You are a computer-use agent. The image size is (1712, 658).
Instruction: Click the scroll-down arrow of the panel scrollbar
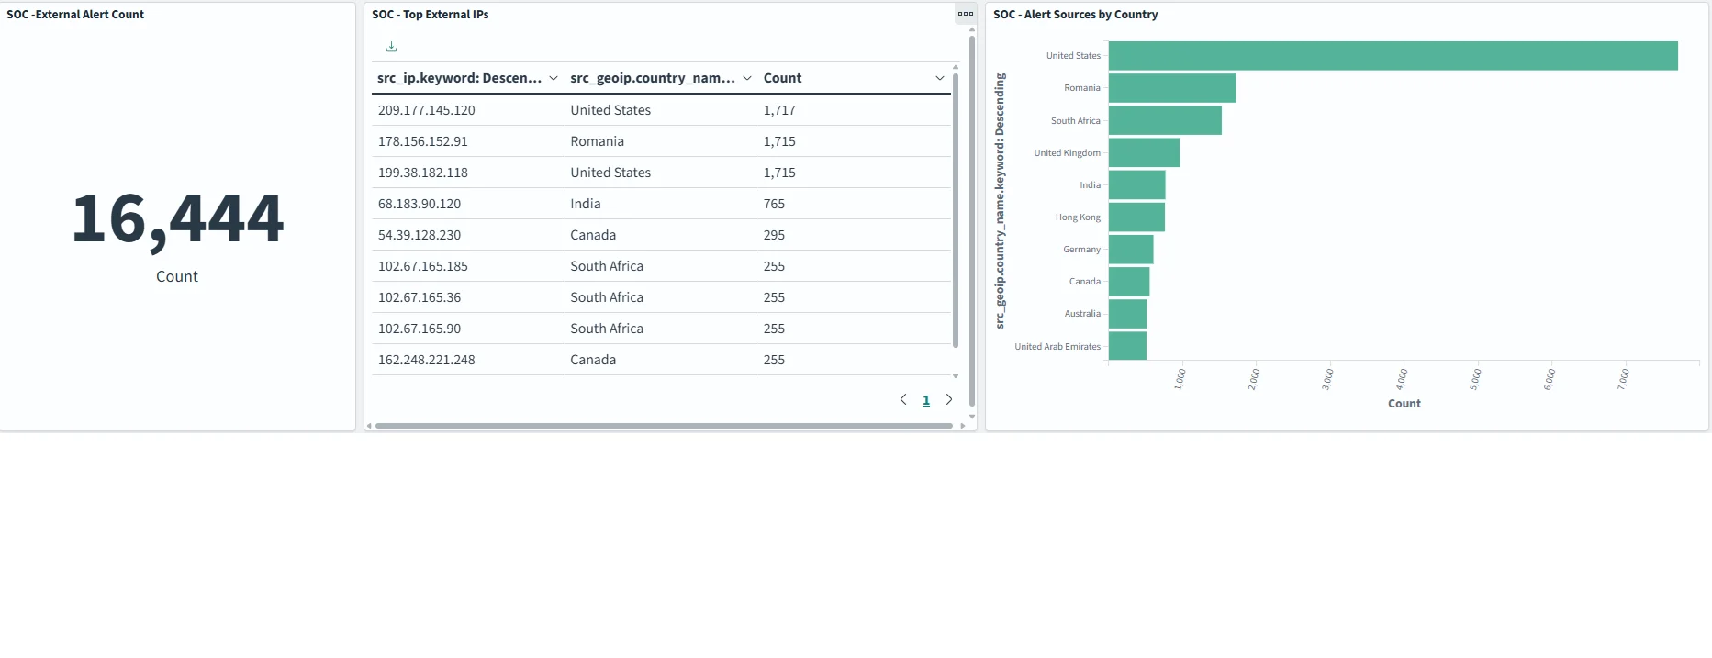pyautogui.click(x=972, y=417)
